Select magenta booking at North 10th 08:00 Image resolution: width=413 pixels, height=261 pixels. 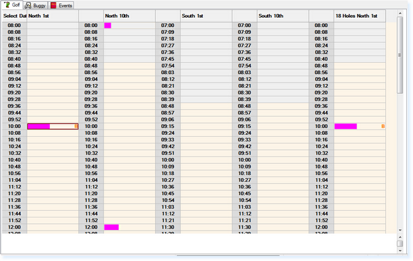pos(108,26)
